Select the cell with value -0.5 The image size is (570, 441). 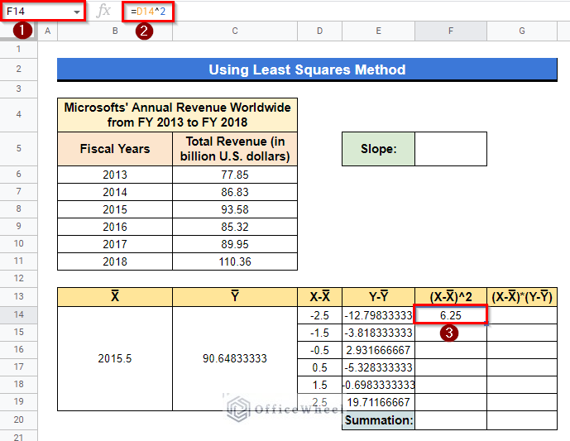pyautogui.click(x=319, y=350)
